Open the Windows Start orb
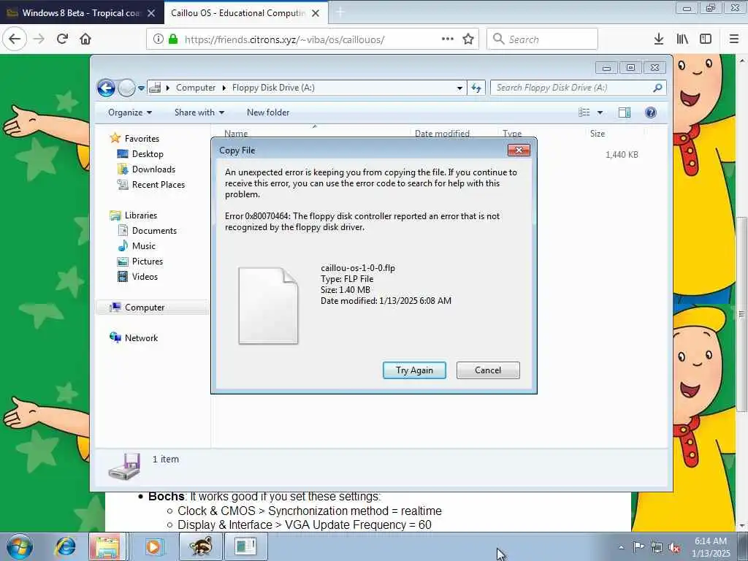 [x=20, y=546]
